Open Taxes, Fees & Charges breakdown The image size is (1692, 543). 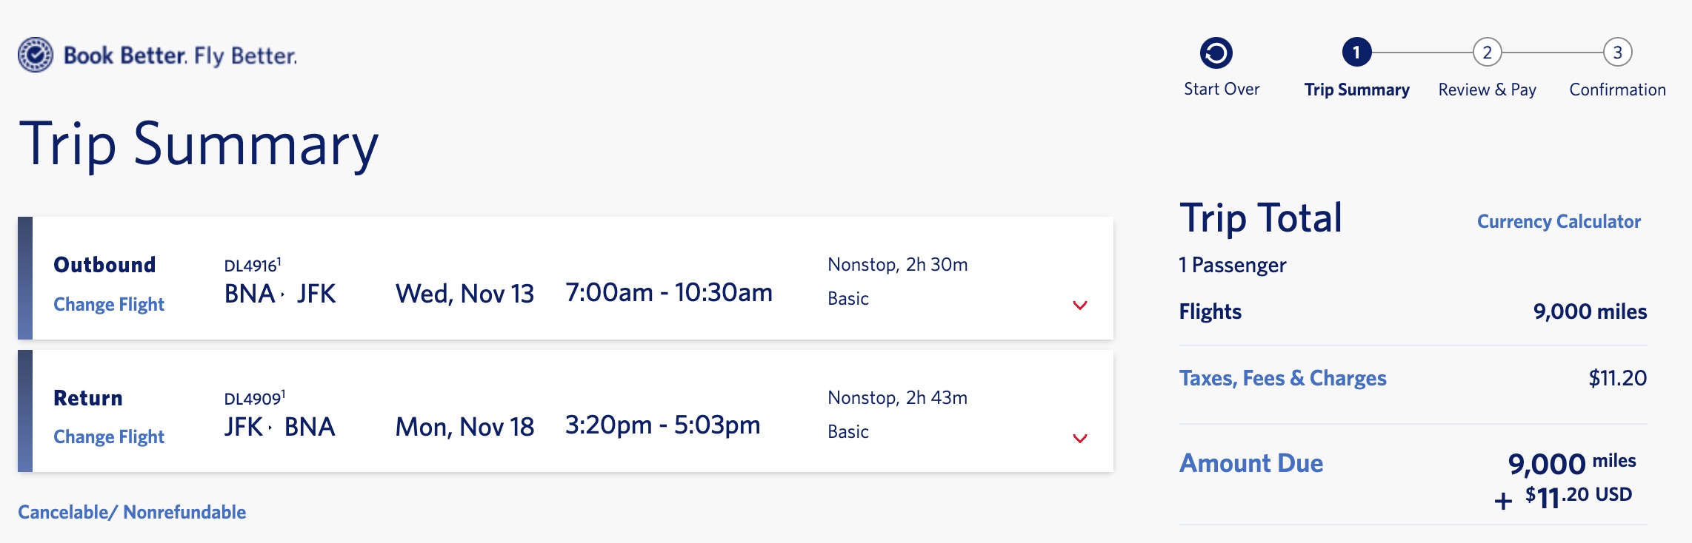[x=1284, y=379]
